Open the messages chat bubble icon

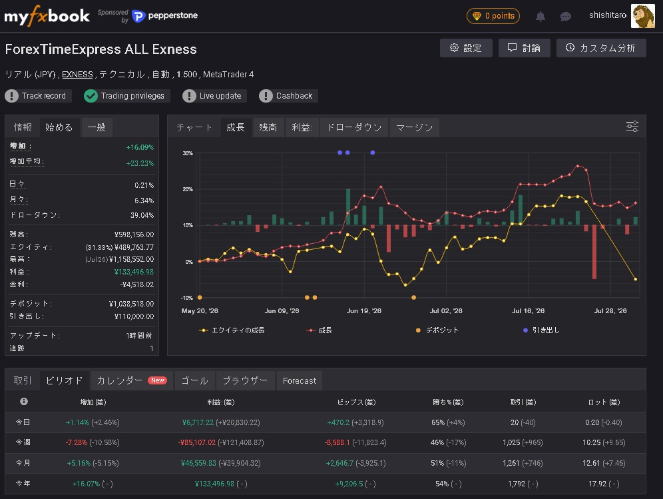pyautogui.click(x=565, y=17)
